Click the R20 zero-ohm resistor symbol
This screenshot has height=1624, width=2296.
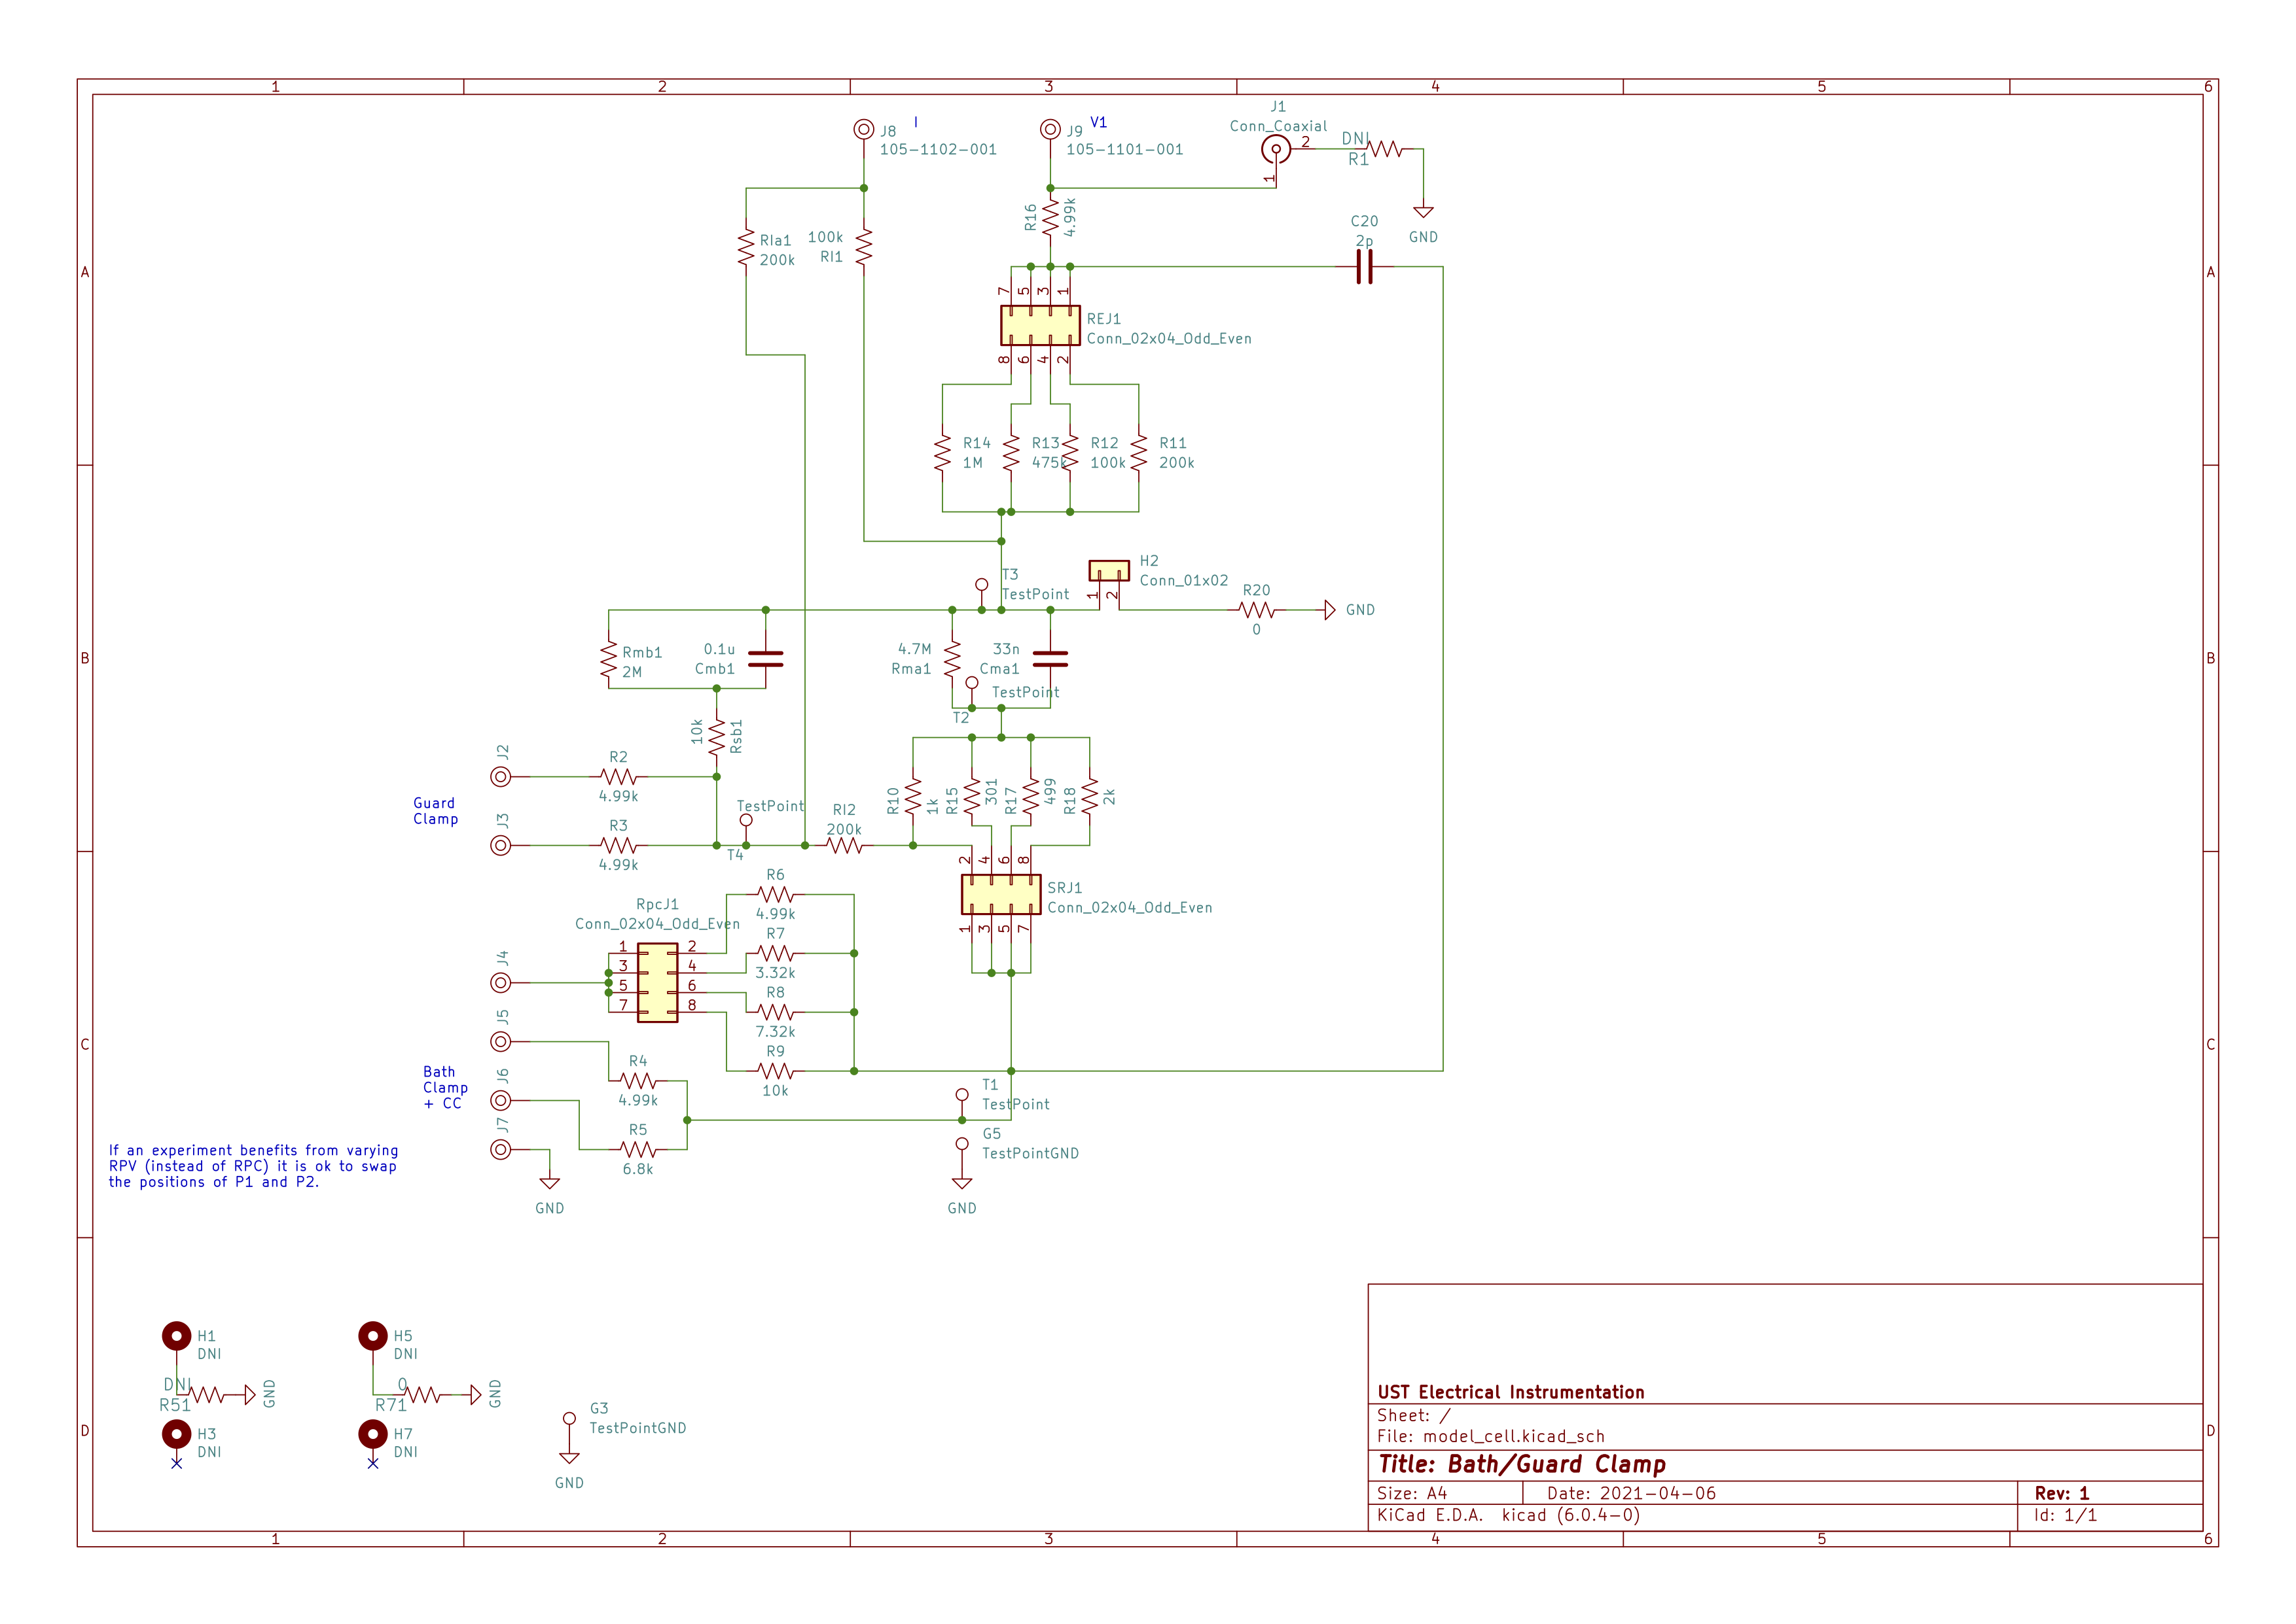pyautogui.click(x=1255, y=610)
